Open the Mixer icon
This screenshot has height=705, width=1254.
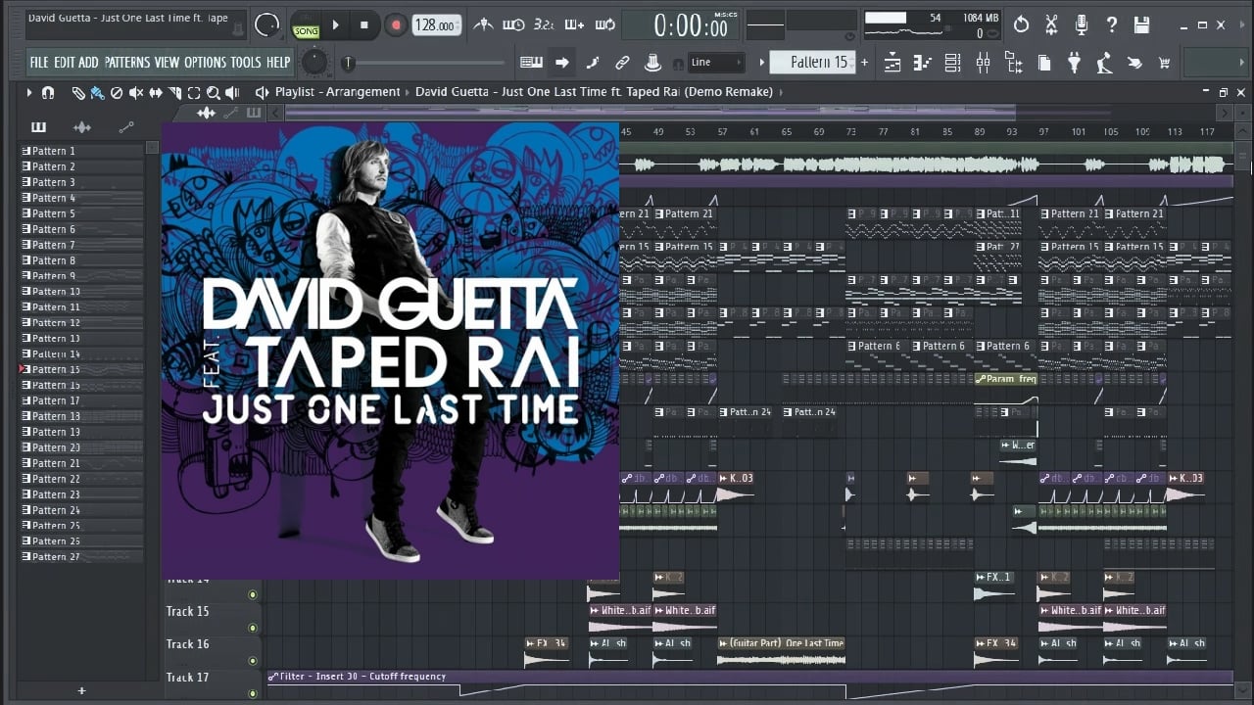(984, 64)
